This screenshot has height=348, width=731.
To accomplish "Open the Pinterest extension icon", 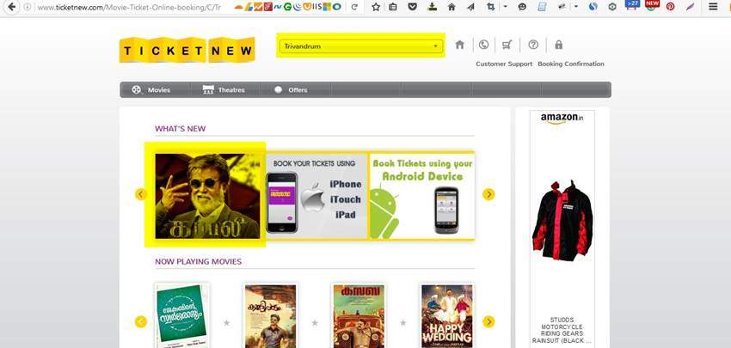I will 671,7.
